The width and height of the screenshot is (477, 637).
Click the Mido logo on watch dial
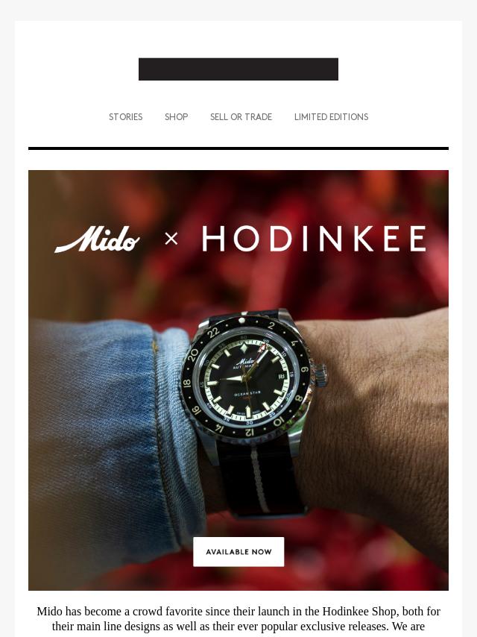tap(246, 361)
